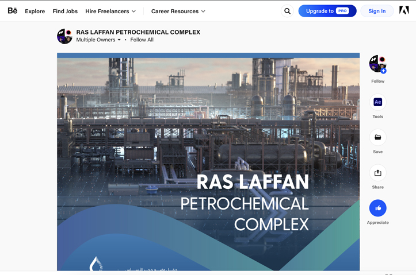Click the Tools label in the sidebar
This screenshot has height=275, width=416.
pyautogui.click(x=378, y=117)
